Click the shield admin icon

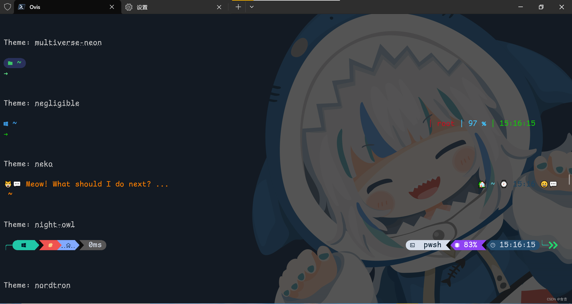click(x=7, y=7)
